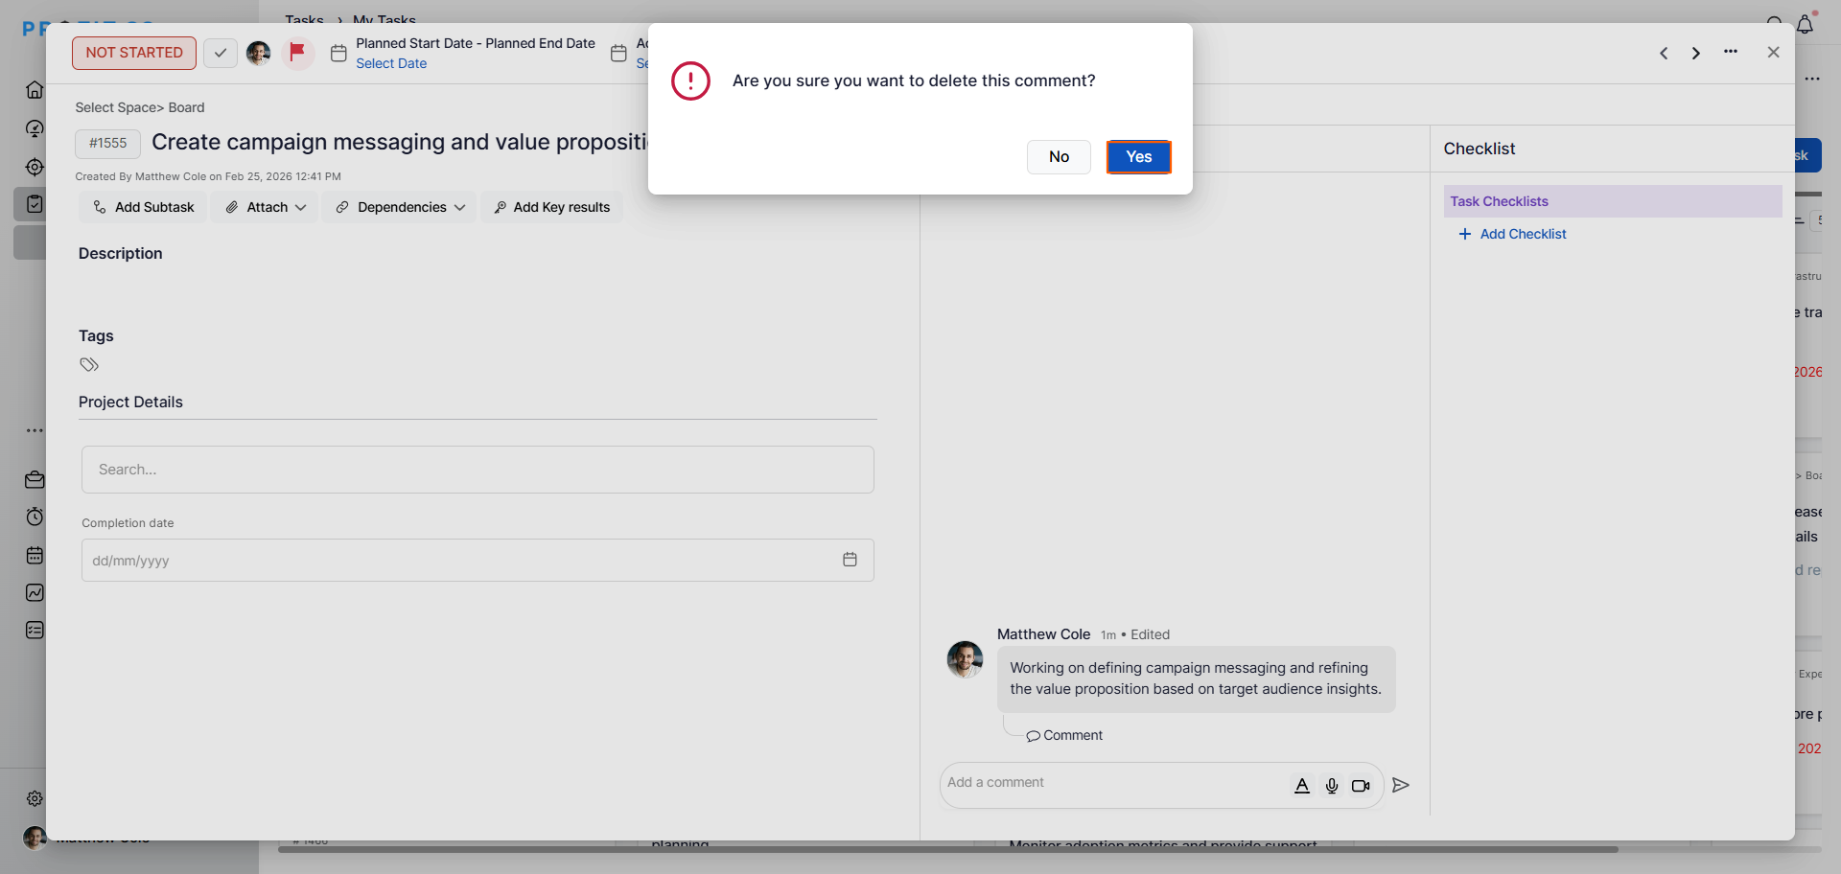Open the Completion date calendar picker

click(850, 560)
